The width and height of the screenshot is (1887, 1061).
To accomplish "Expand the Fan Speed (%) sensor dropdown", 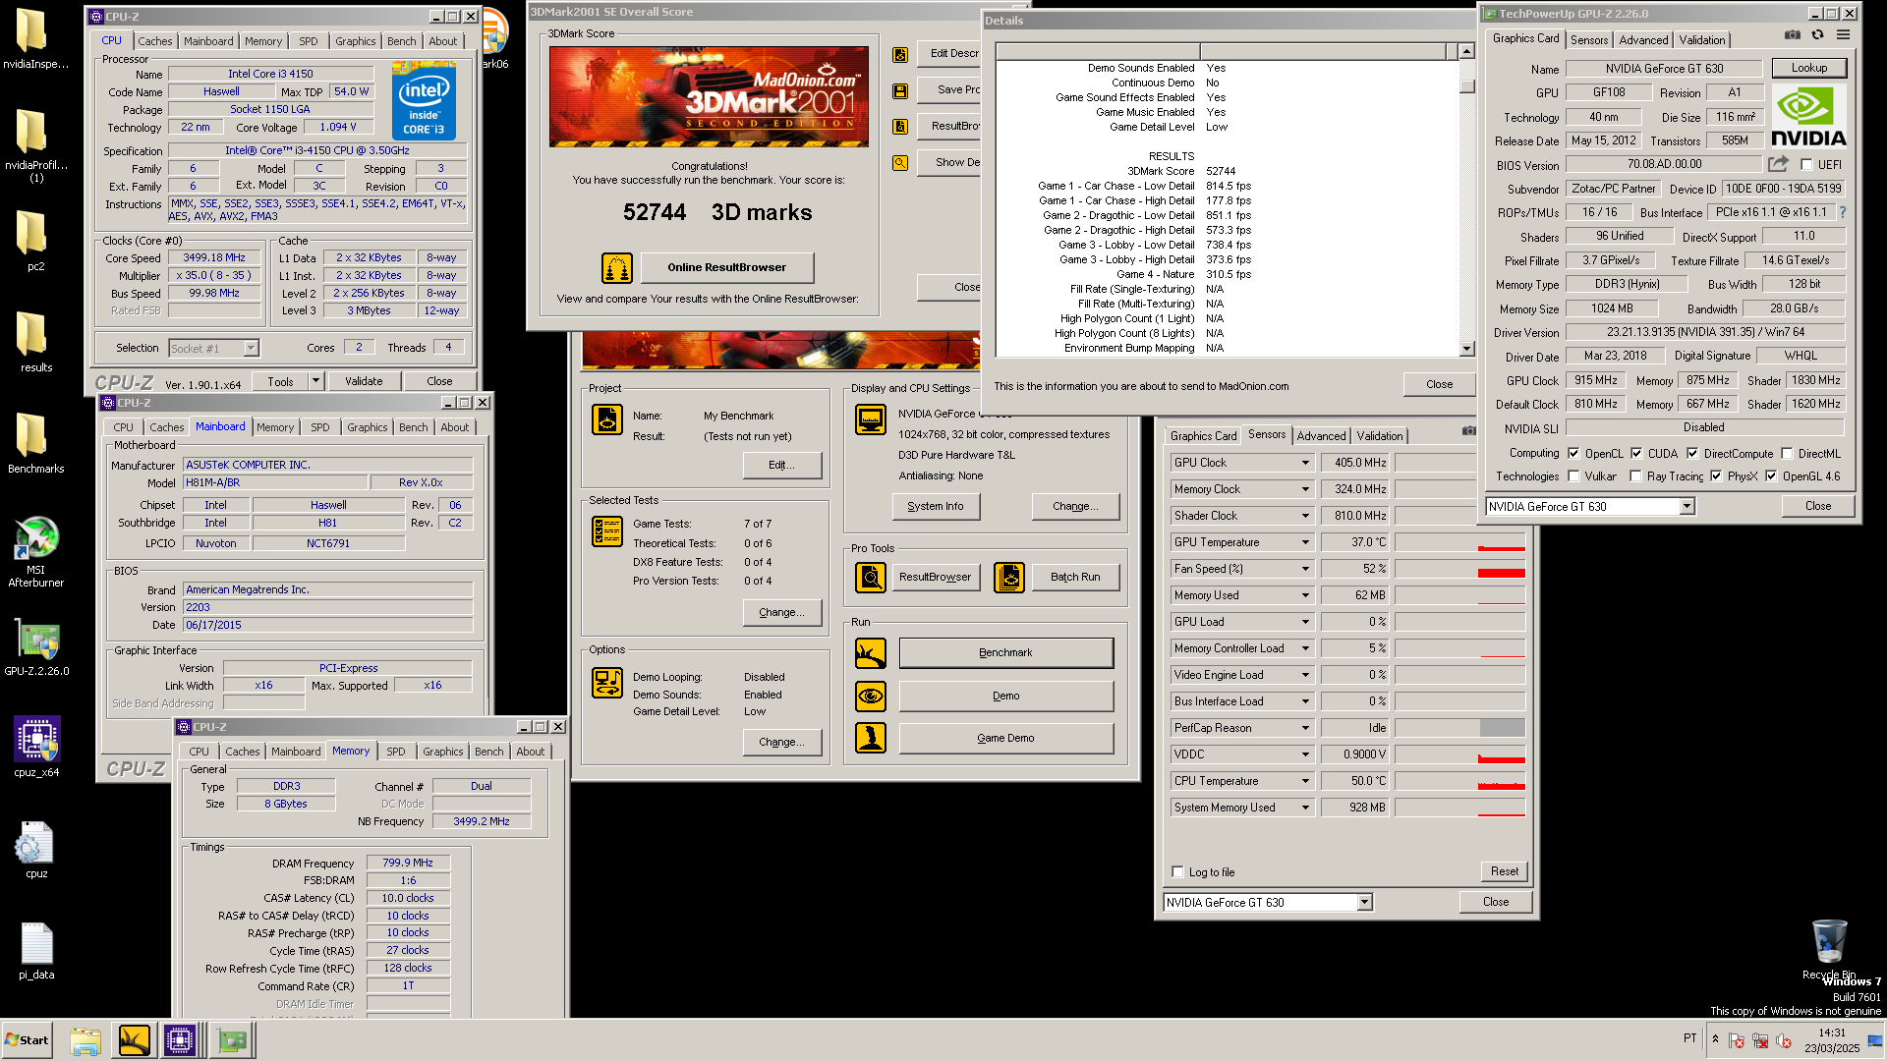I will click(1305, 569).
